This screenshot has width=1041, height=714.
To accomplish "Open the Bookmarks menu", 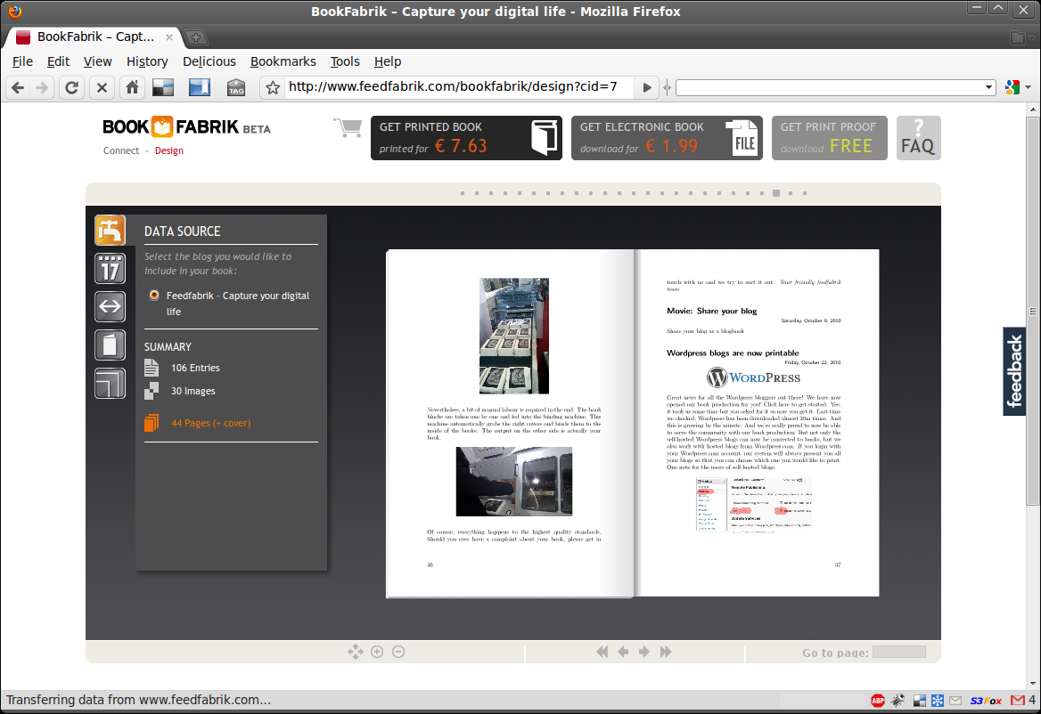I will (x=283, y=61).
